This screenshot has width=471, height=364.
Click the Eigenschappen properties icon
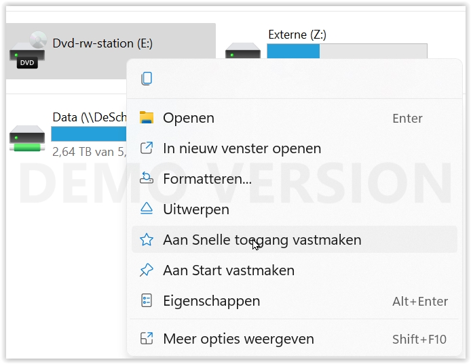pyautogui.click(x=147, y=301)
